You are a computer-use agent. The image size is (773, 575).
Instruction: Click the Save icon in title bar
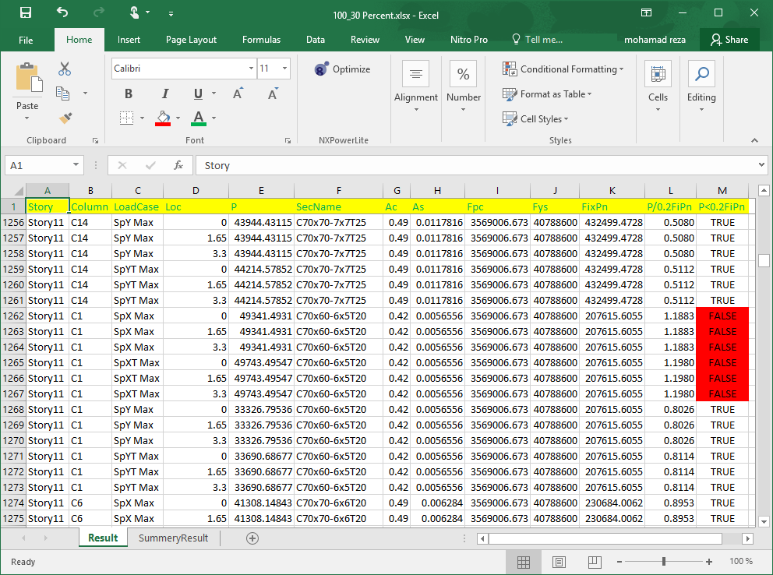coord(26,13)
